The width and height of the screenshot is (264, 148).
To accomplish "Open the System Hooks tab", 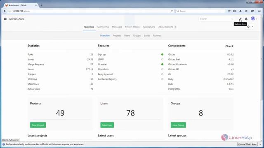I will (132, 27).
